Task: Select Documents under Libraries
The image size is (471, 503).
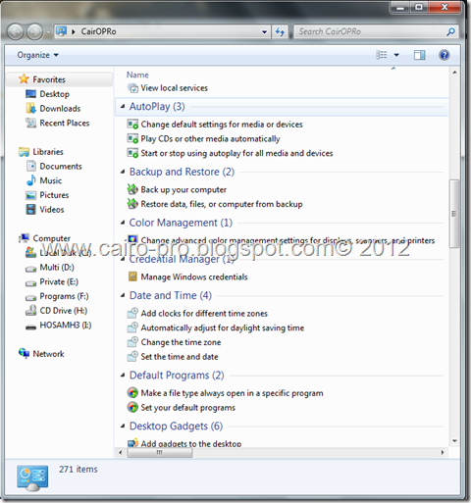Action: click(61, 167)
